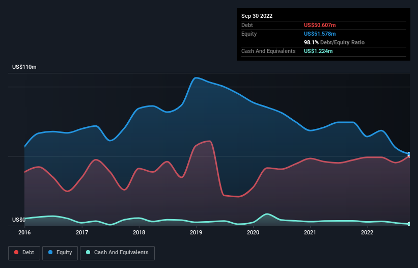
Task: Click the 2018 x-axis label
Action: coord(139,232)
